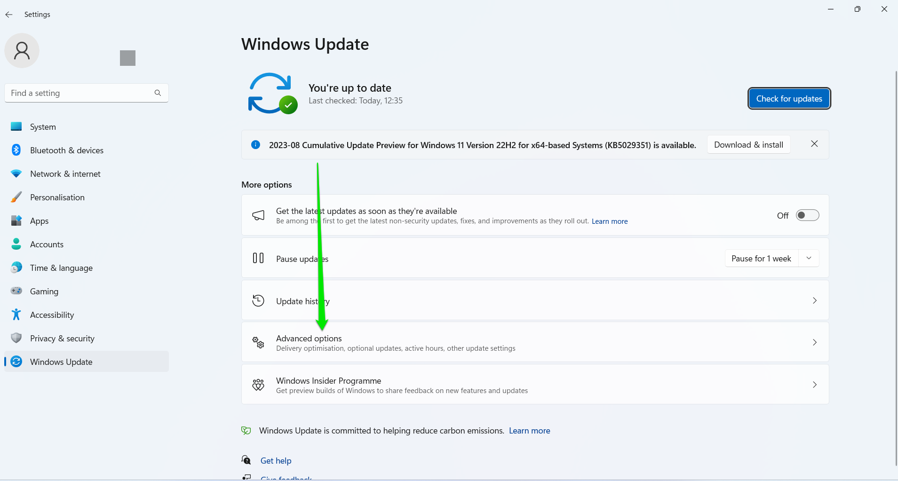
Task: Open Bluetooth & devices category
Action: point(87,150)
